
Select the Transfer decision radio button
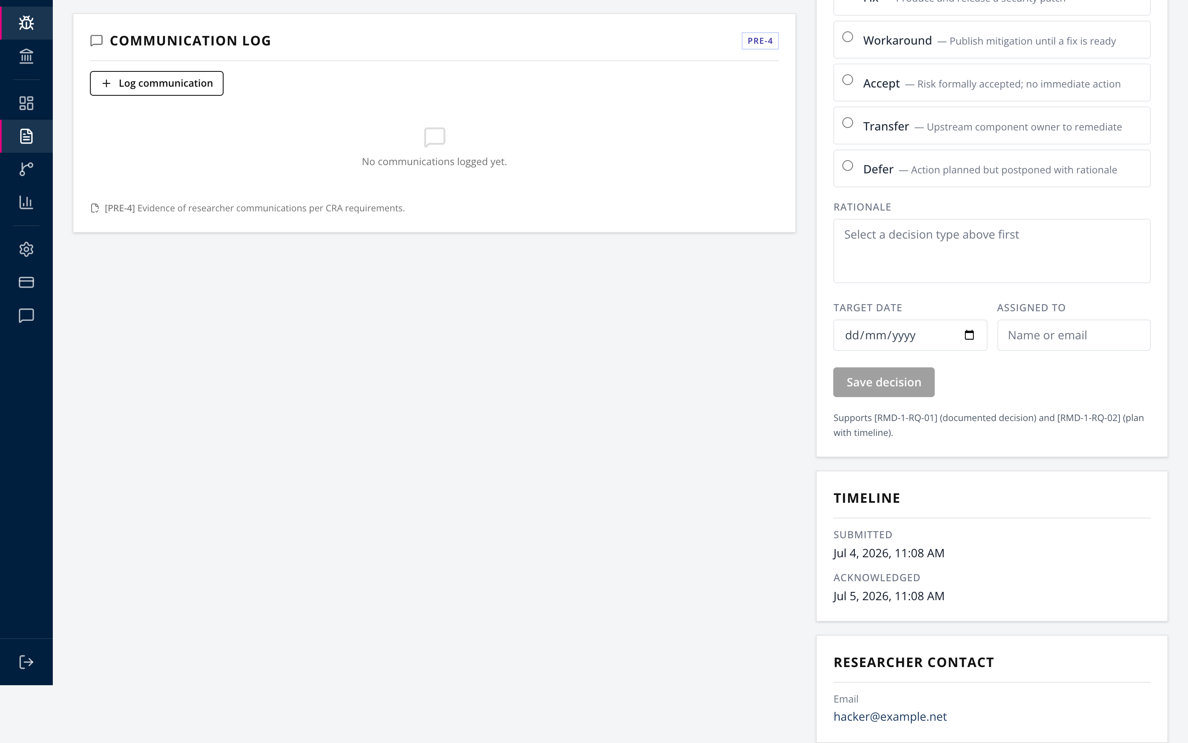[848, 123]
